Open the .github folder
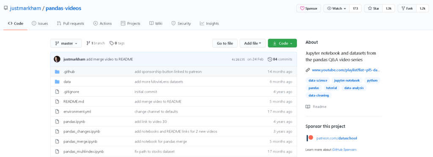433x157 pixels. click(69, 72)
